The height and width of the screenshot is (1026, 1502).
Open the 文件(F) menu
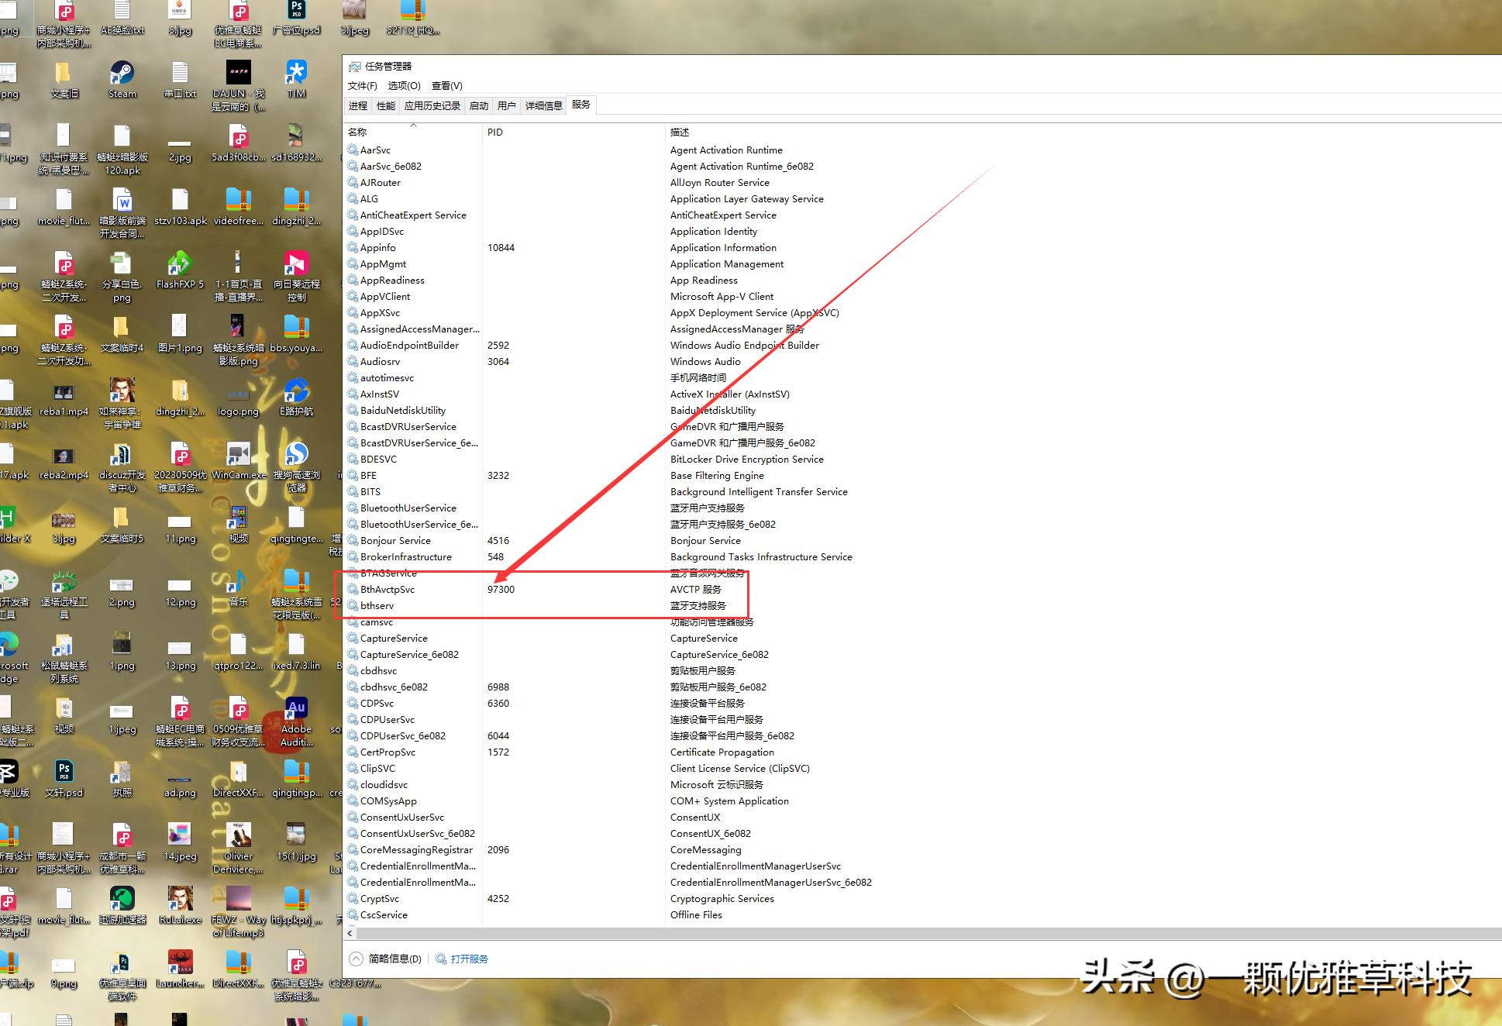tap(361, 86)
